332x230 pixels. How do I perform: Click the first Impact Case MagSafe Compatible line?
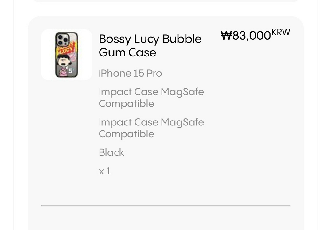[151, 98]
